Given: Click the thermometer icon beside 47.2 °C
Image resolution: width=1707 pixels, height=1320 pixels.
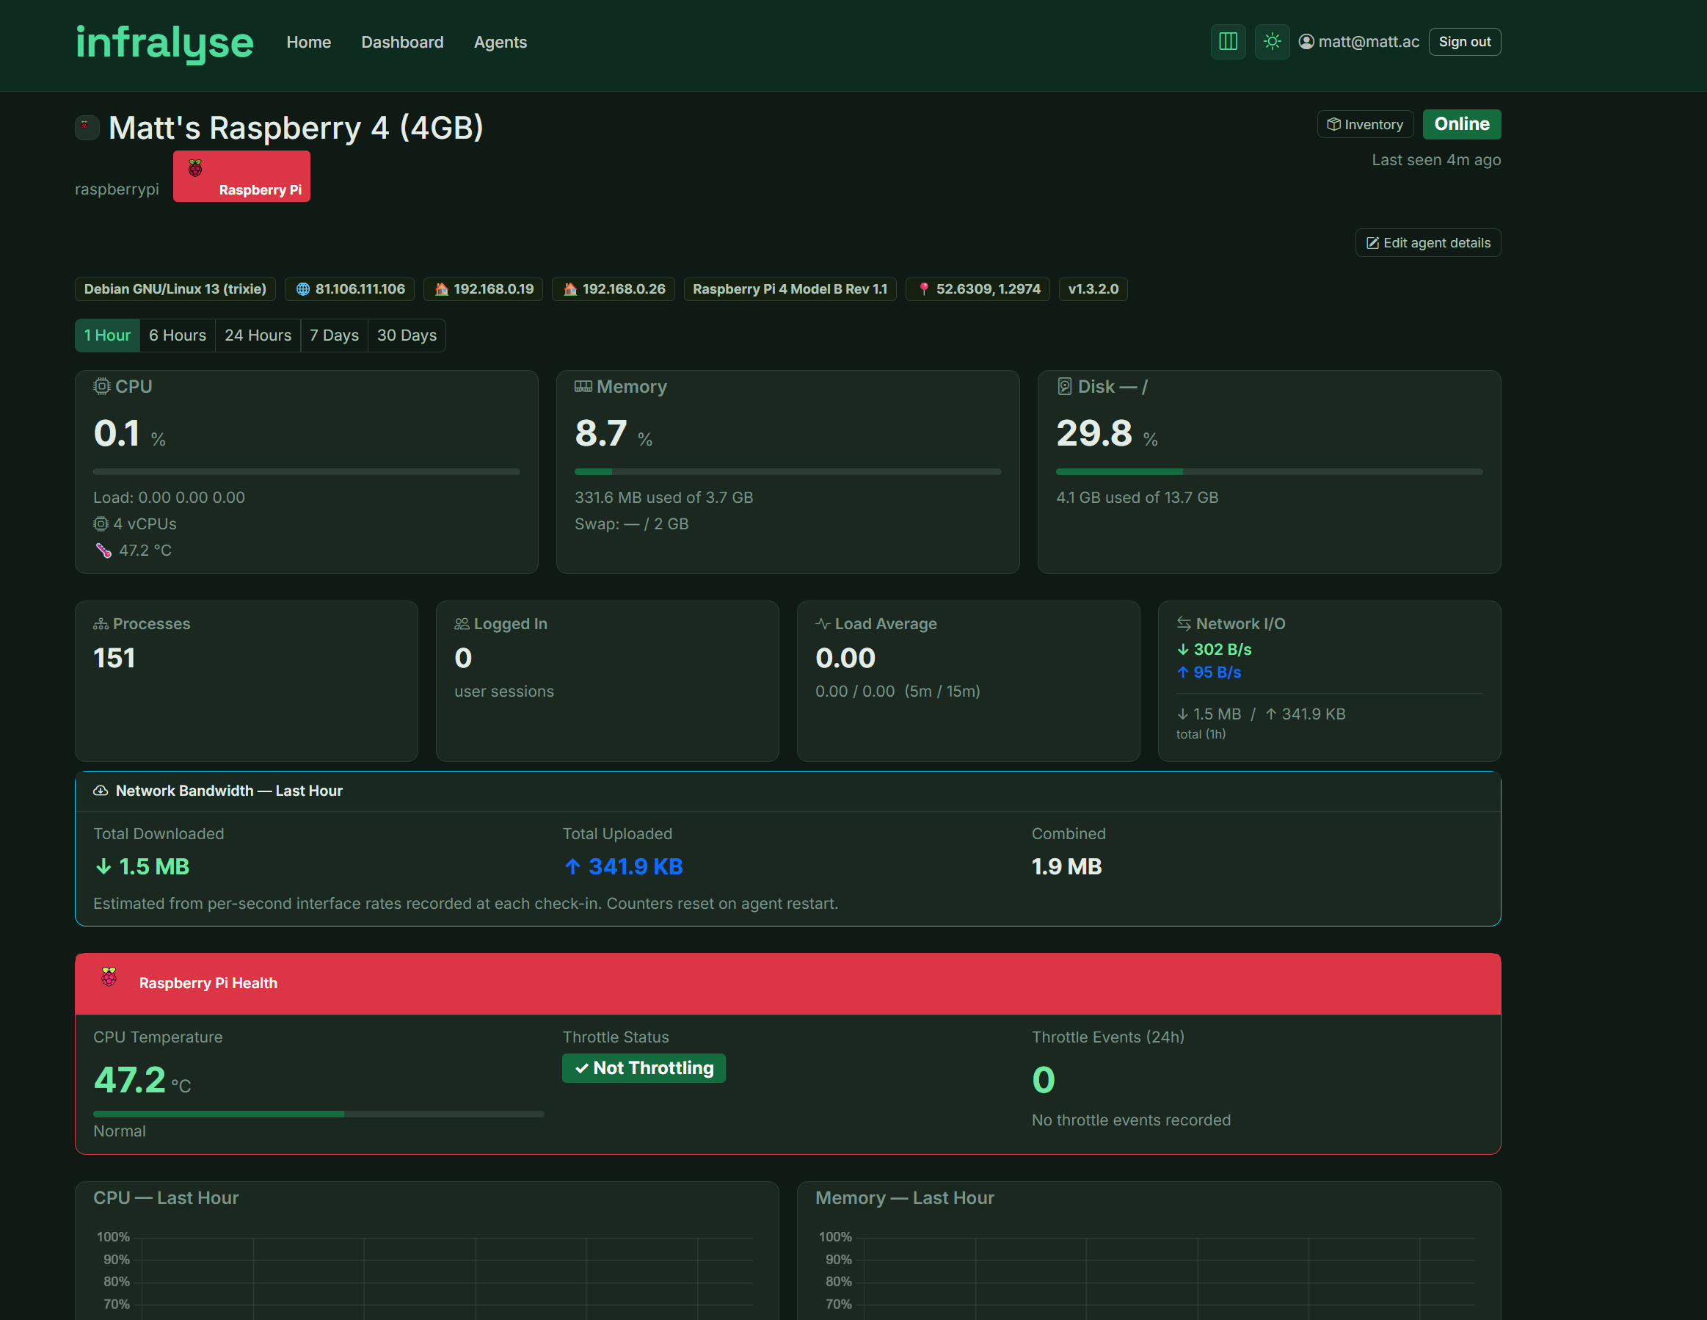Looking at the screenshot, I should click(103, 551).
